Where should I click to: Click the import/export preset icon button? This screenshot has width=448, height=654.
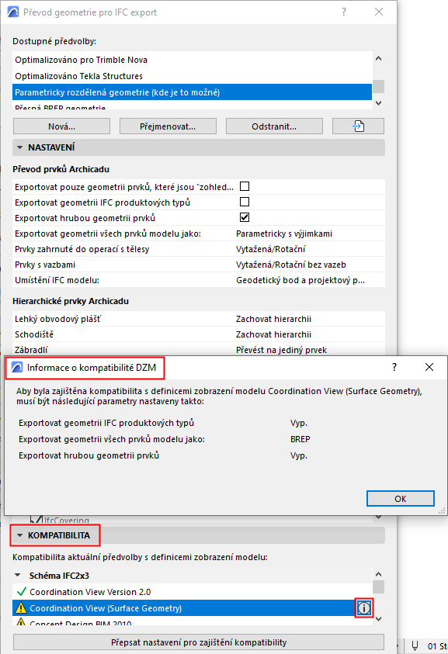pyautogui.click(x=358, y=126)
